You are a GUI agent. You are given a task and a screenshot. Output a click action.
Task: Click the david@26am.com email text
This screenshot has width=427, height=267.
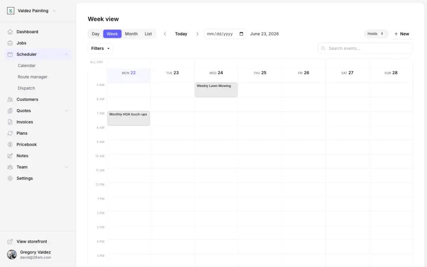coord(35,257)
